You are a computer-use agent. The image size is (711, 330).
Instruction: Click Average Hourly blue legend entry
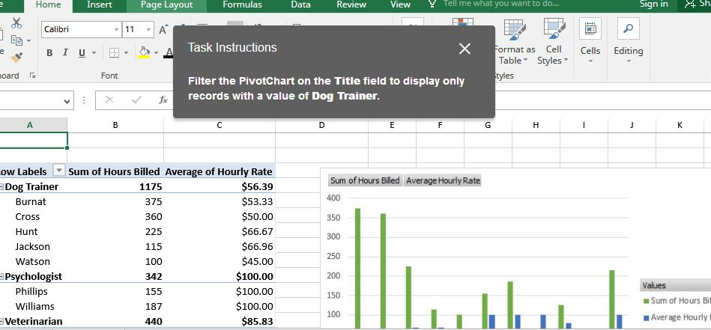coord(677,317)
